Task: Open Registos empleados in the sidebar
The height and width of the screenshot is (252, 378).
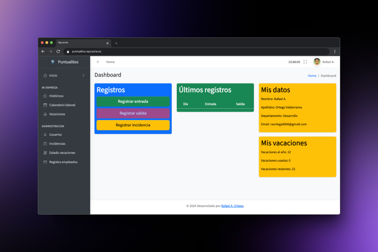Action: [64, 162]
